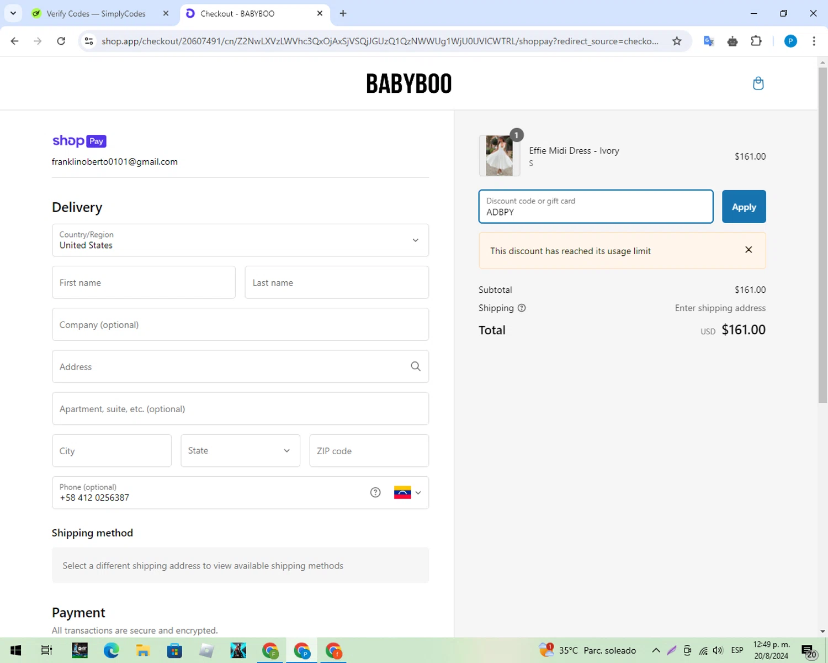828x663 pixels.
Task: Open the purple feather tray icon
Action: 672,650
